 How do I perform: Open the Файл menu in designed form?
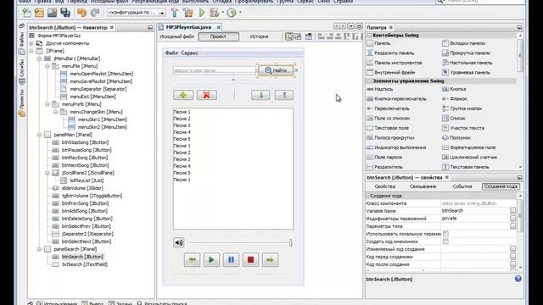171,53
